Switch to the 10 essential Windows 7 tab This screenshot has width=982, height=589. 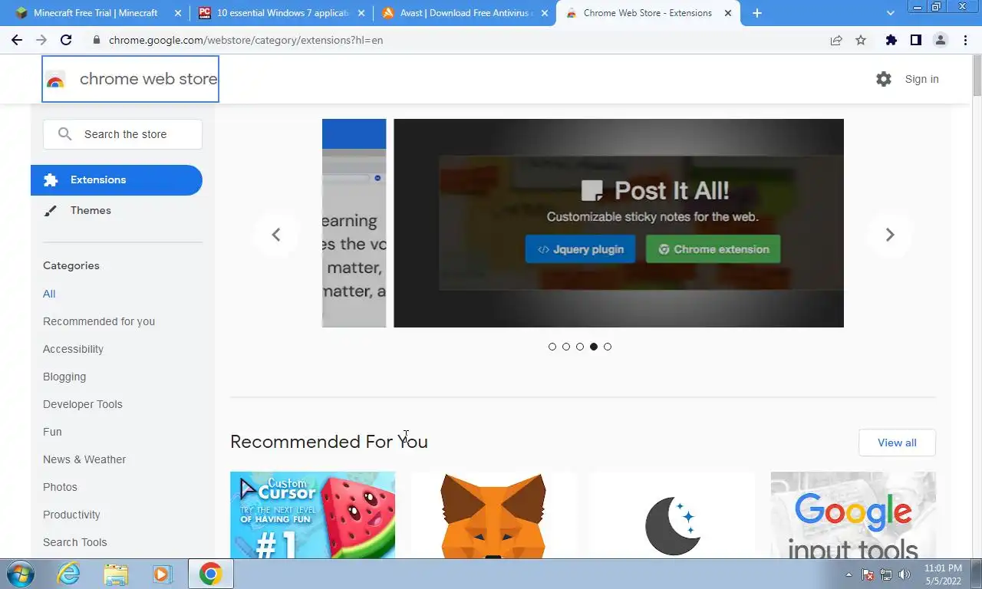280,13
